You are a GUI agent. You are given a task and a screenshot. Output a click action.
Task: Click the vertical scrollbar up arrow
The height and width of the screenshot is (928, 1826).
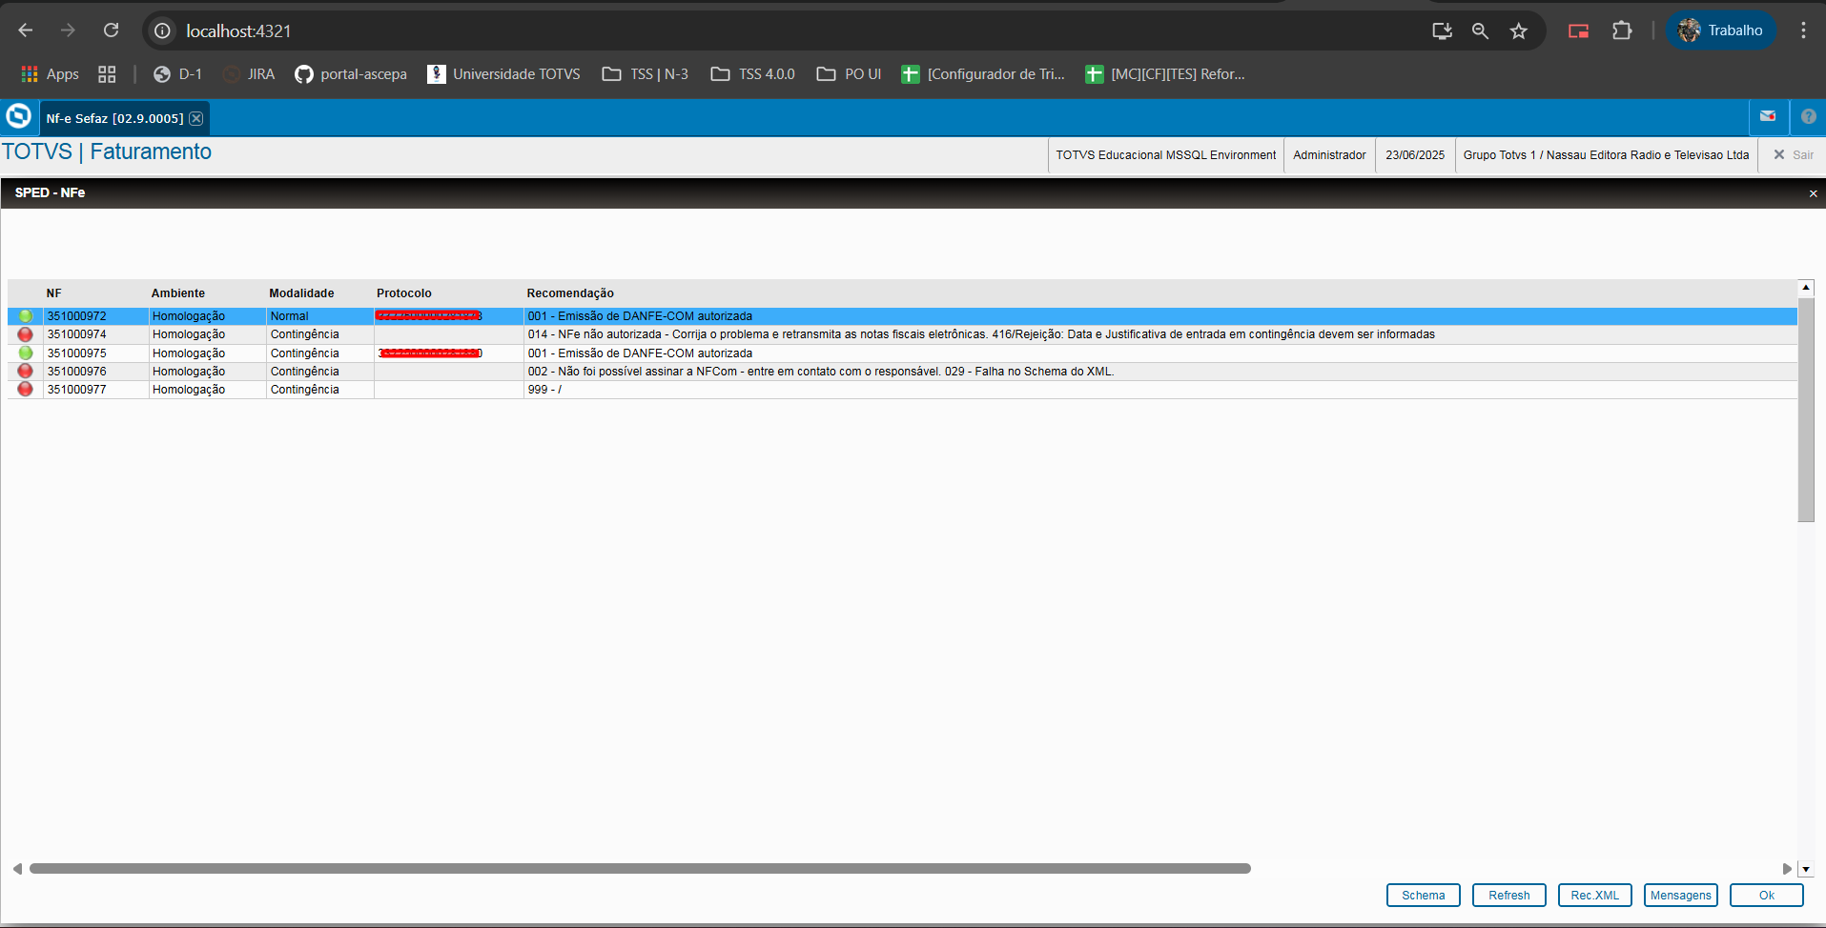pos(1806,287)
